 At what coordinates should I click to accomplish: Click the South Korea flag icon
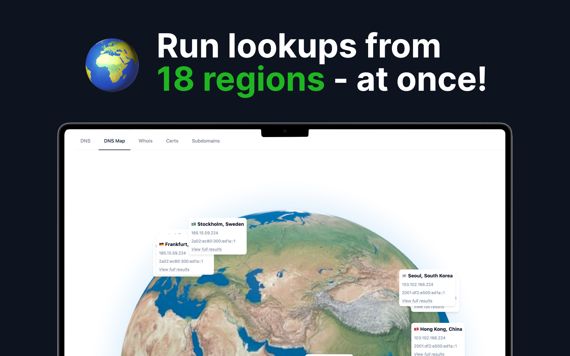tap(404, 276)
